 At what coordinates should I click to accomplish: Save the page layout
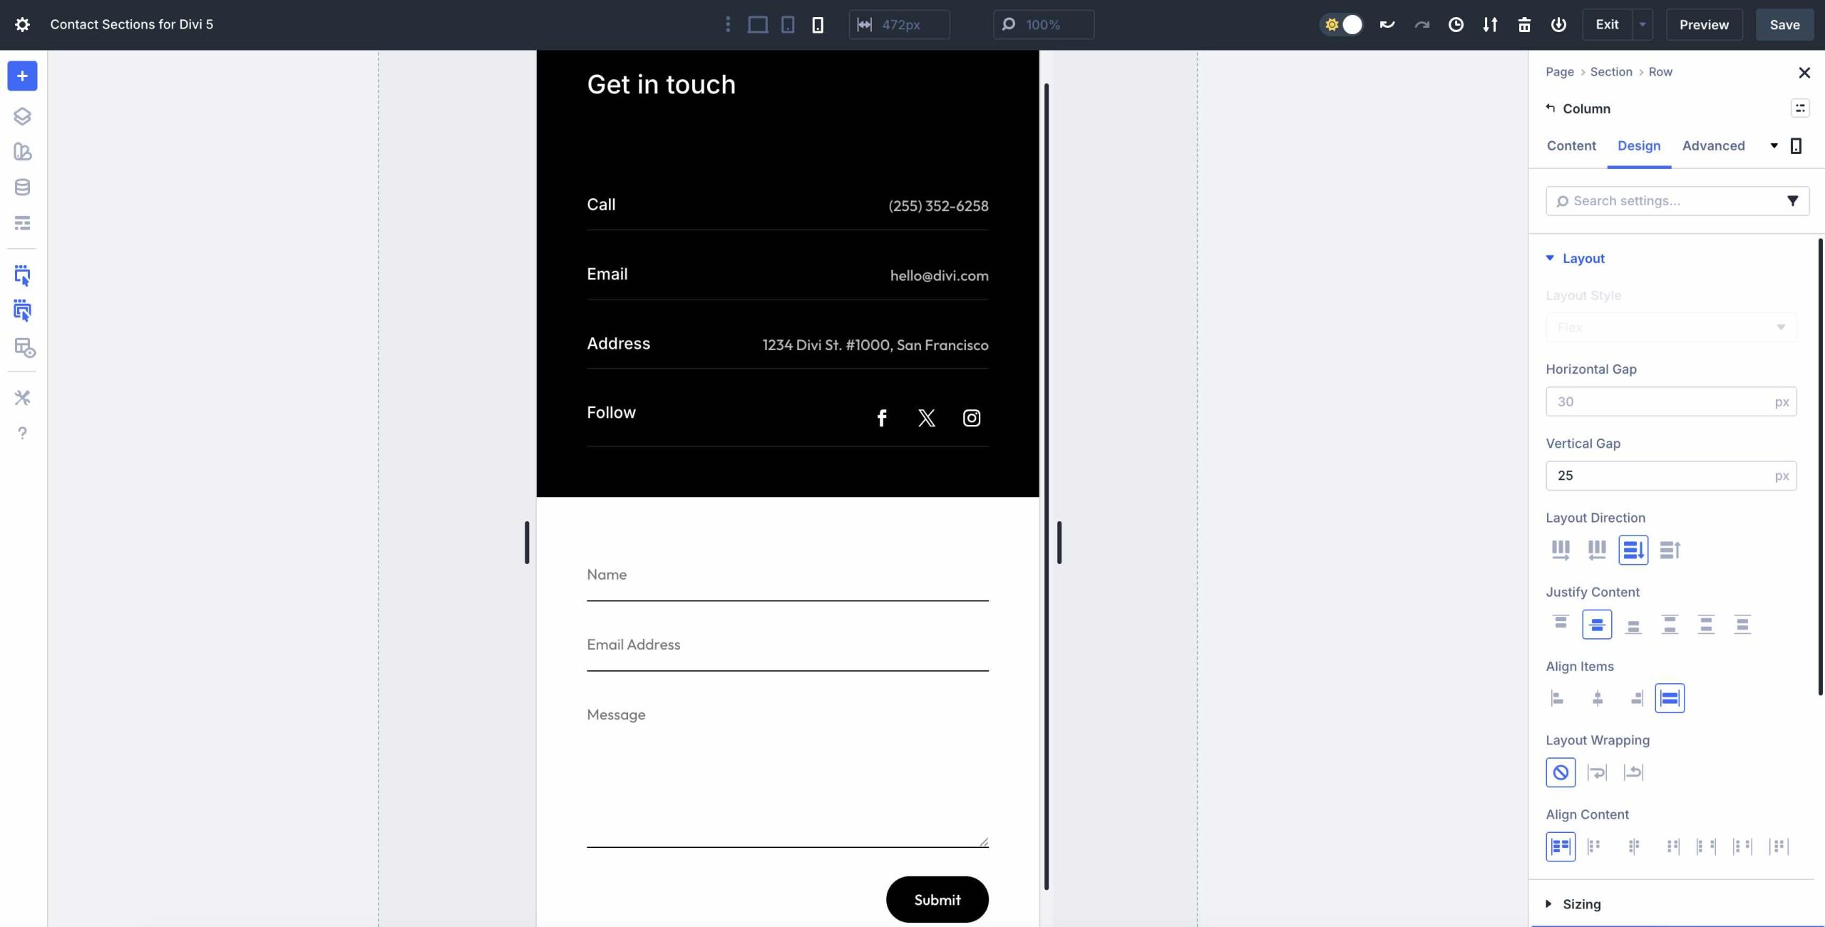[x=1784, y=24]
